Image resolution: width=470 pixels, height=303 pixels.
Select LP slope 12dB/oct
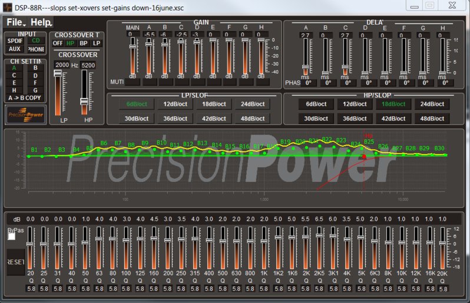coord(176,104)
